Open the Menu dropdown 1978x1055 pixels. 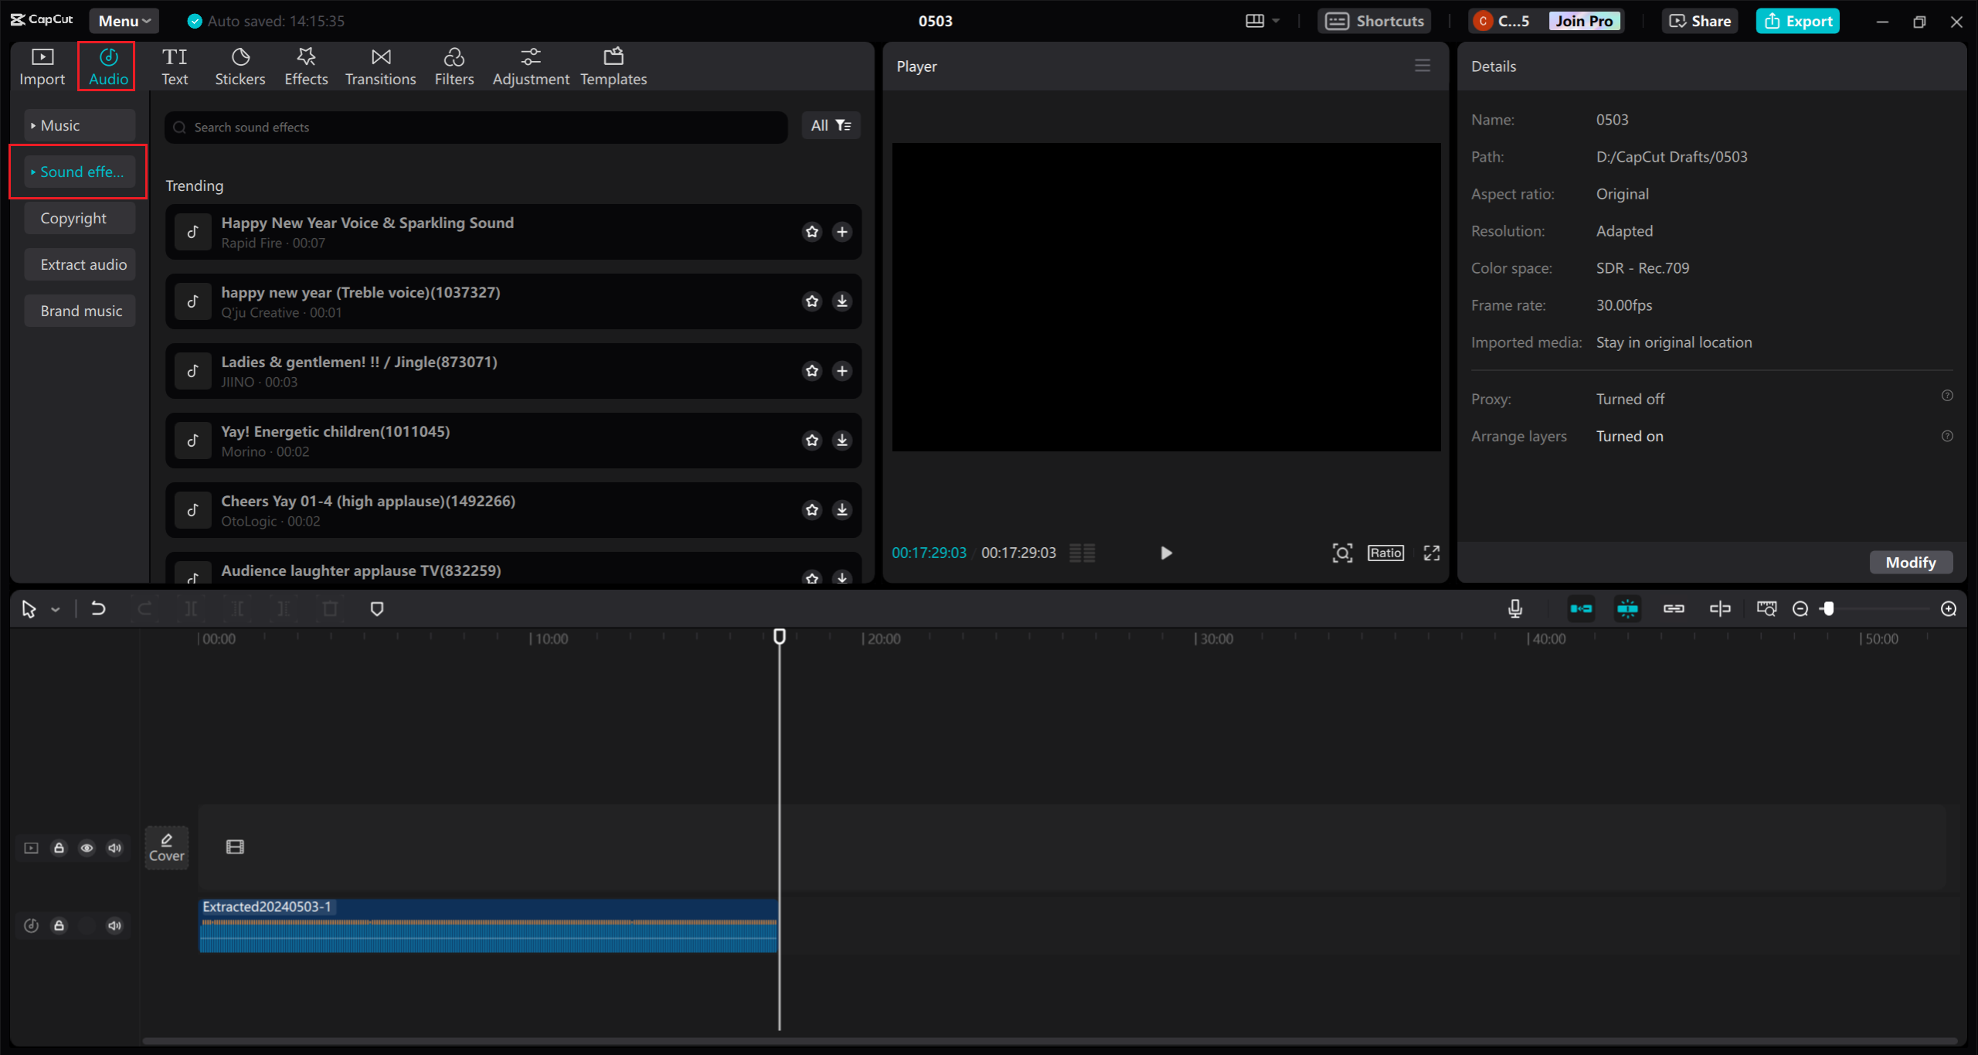pos(123,21)
